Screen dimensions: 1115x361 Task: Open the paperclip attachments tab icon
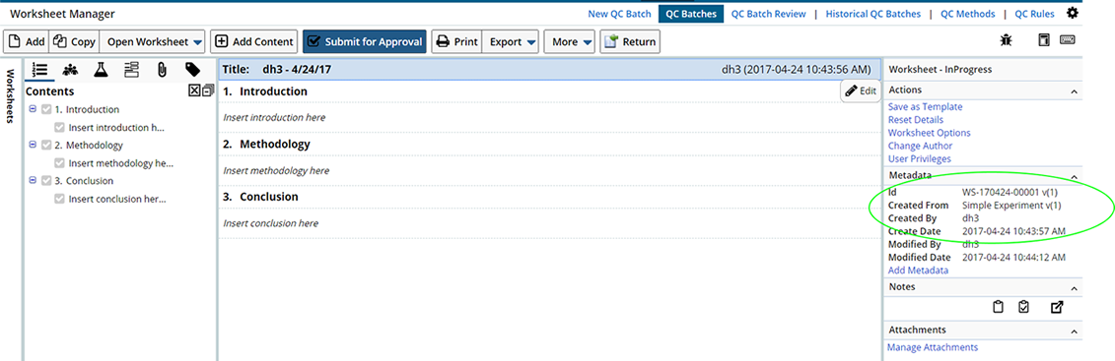click(162, 69)
